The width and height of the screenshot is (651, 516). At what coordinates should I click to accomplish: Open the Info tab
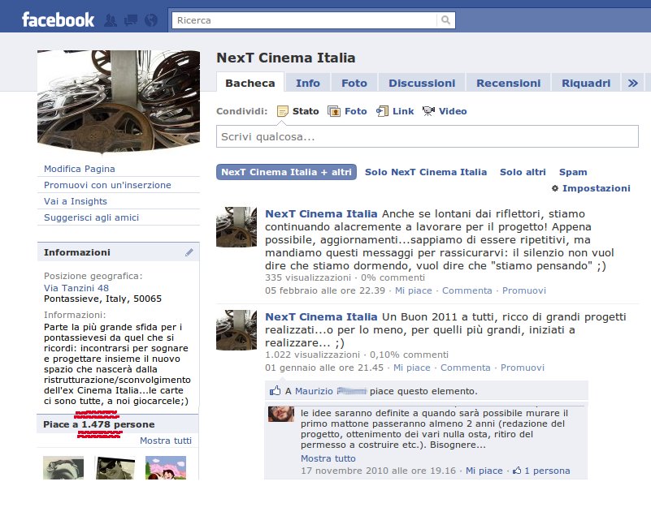click(308, 84)
